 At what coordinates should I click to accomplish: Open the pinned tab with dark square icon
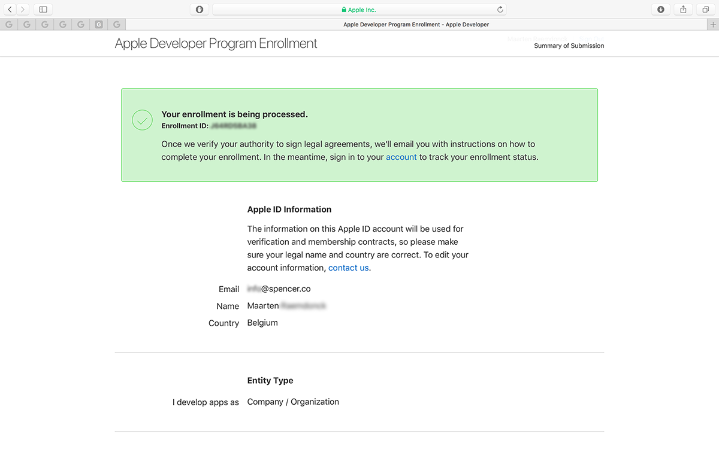tap(99, 25)
